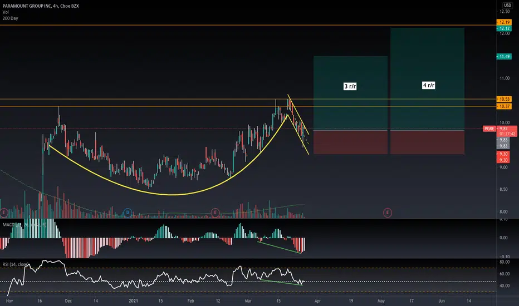This screenshot has width=519, height=306.
Task: Click the 0.00 MACD axis value
Action: pyautogui.click(x=503, y=238)
